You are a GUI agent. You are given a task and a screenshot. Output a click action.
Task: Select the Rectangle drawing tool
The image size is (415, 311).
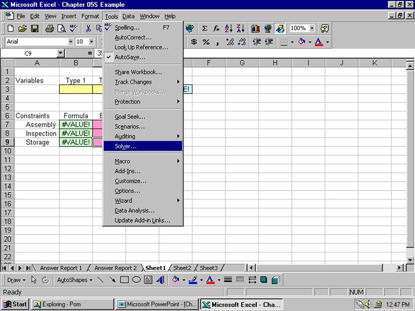(124, 280)
